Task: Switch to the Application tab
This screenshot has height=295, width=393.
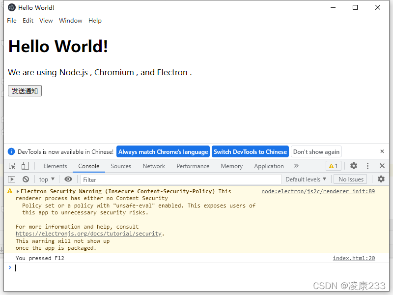Action: tap(269, 166)
